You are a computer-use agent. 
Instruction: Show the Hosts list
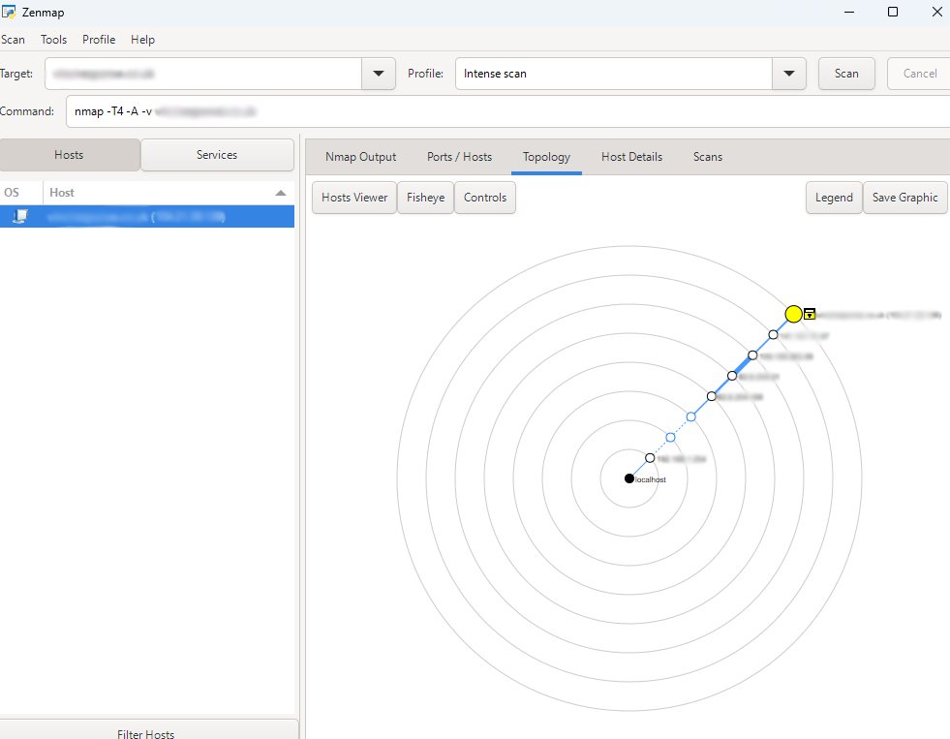[x=70, y=155]
